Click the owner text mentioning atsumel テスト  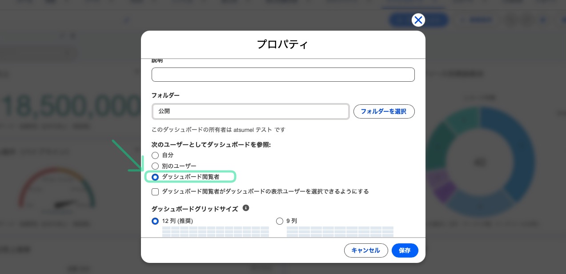pos(218,130)
